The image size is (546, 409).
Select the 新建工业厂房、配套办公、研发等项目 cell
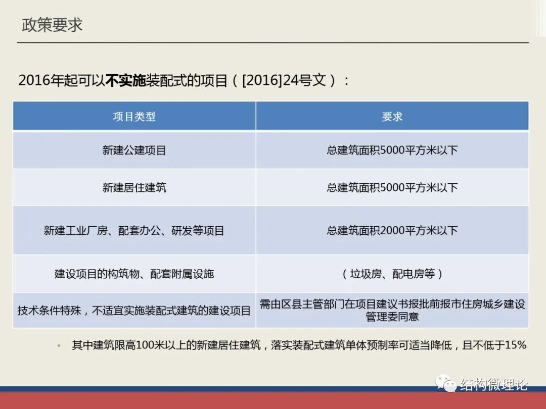pyautogui.click(x=135, y=231)
